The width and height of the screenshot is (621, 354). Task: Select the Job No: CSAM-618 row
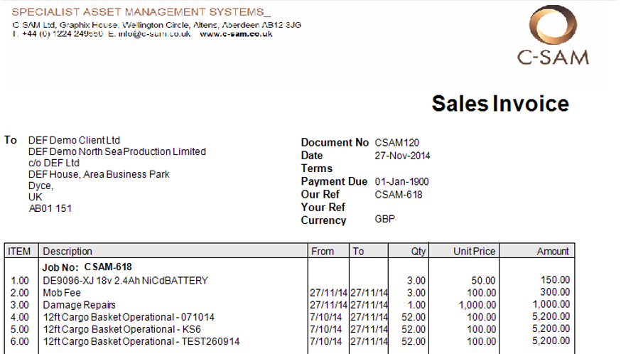(86, 267)
